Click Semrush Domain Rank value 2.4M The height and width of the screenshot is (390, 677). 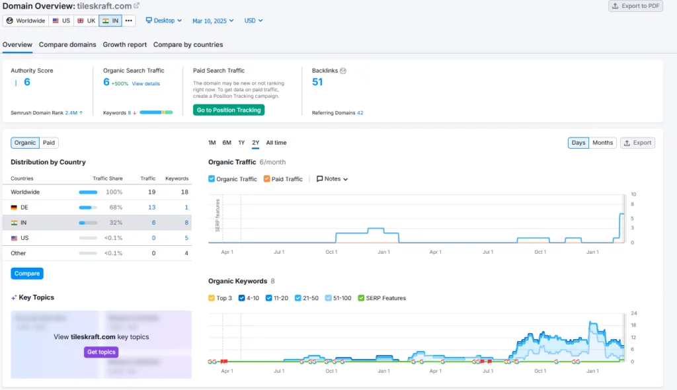(71, 113)
